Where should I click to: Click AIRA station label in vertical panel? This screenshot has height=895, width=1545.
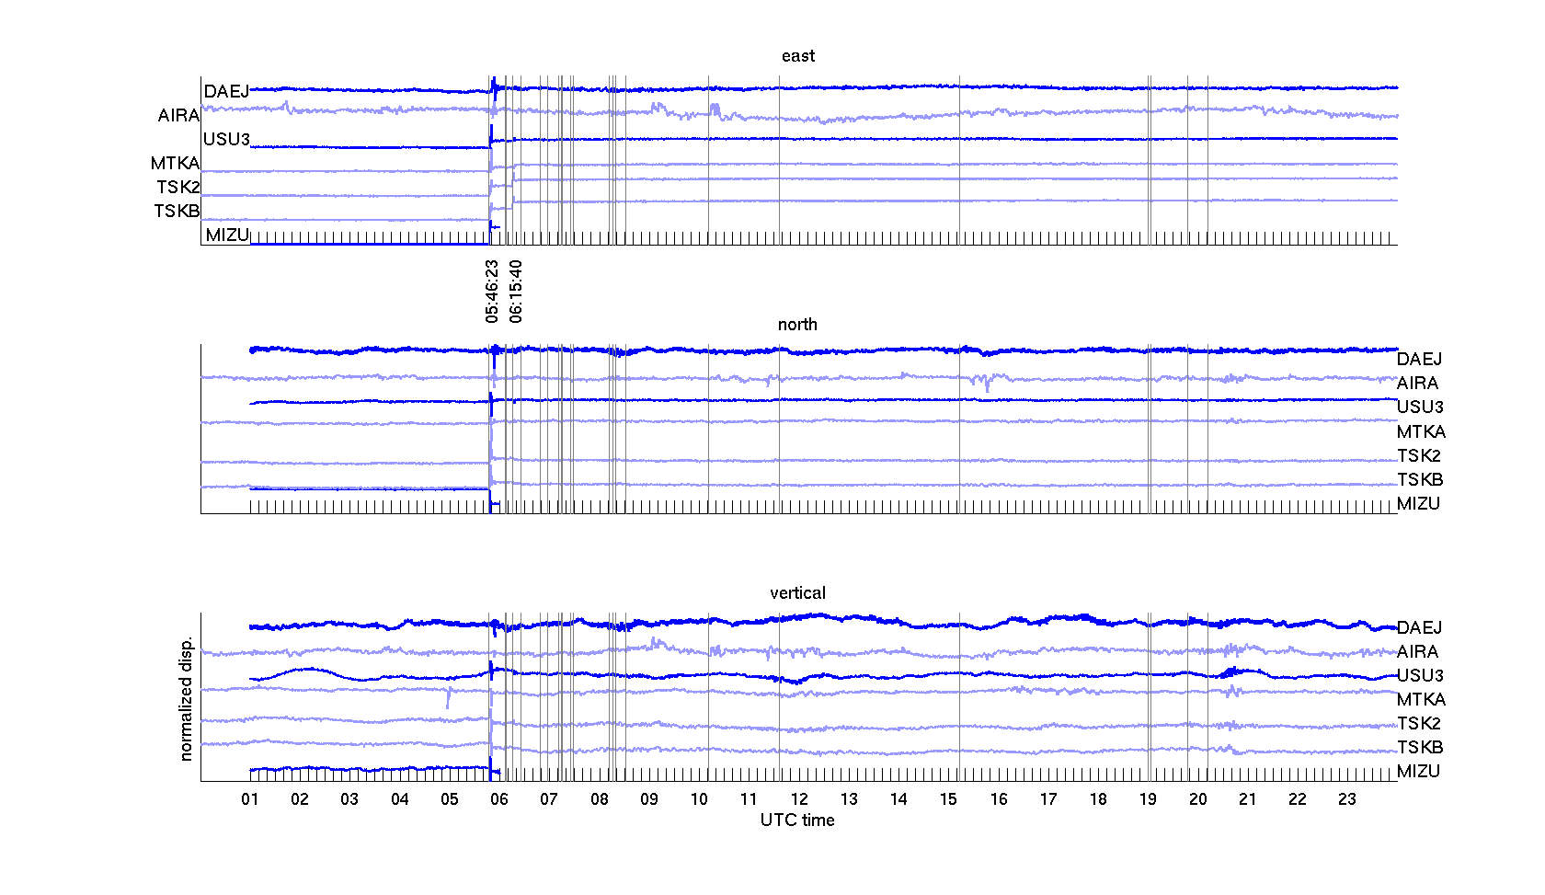[1417, 651]
